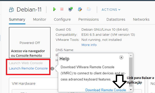Power on the VM with green play icon

[54, 9]
